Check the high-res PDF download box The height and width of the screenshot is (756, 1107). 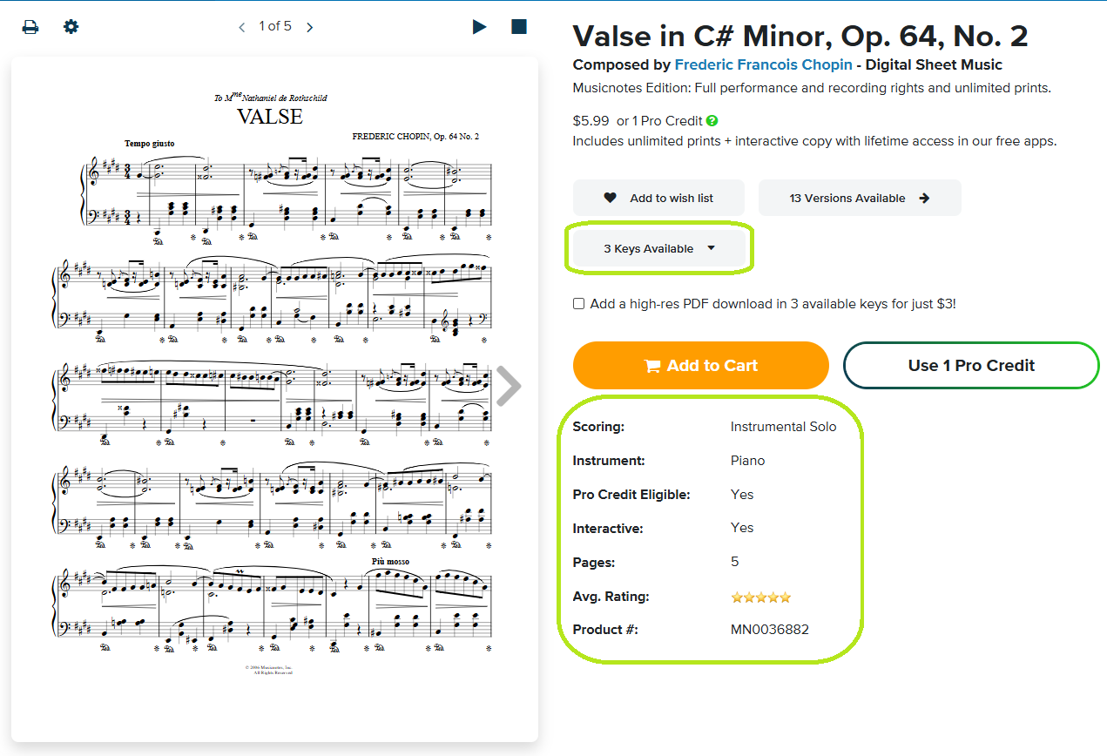[x=579, y=304]
